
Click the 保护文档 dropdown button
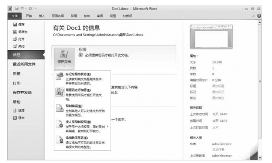[64, 59]
